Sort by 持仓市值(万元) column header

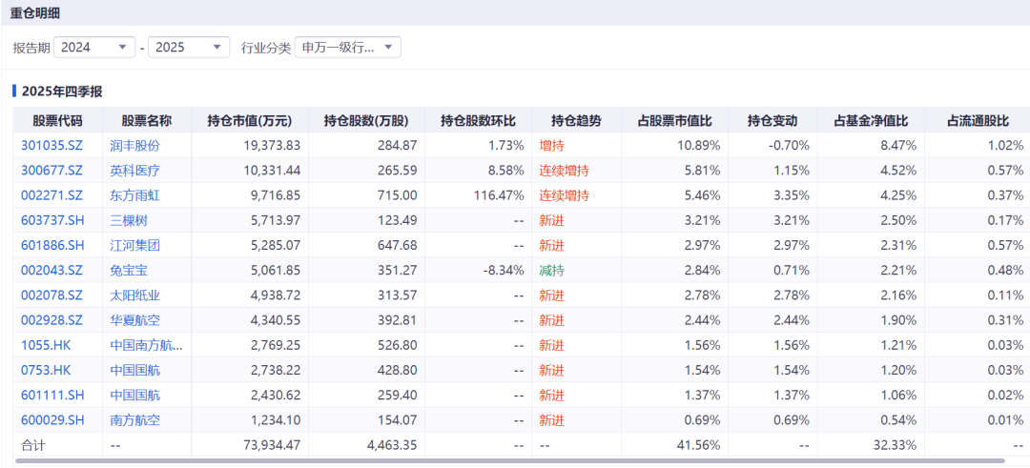(x=249, y=121)
